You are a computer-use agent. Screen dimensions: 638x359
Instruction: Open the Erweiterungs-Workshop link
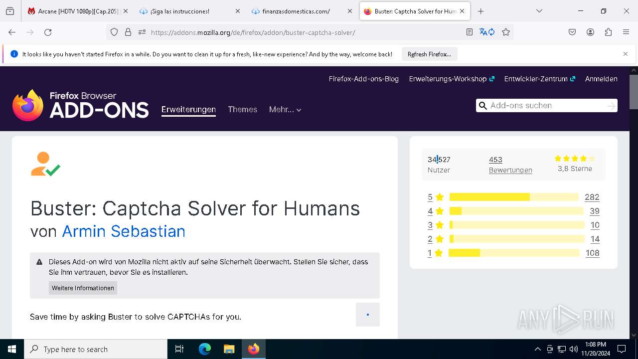pos(452,79)
